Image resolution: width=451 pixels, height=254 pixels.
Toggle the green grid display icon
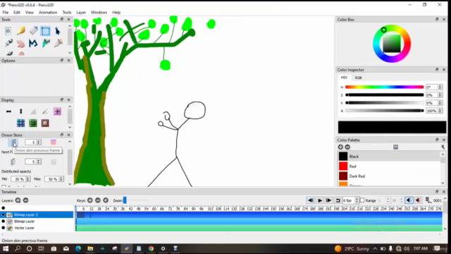click(x=33, y=123)
